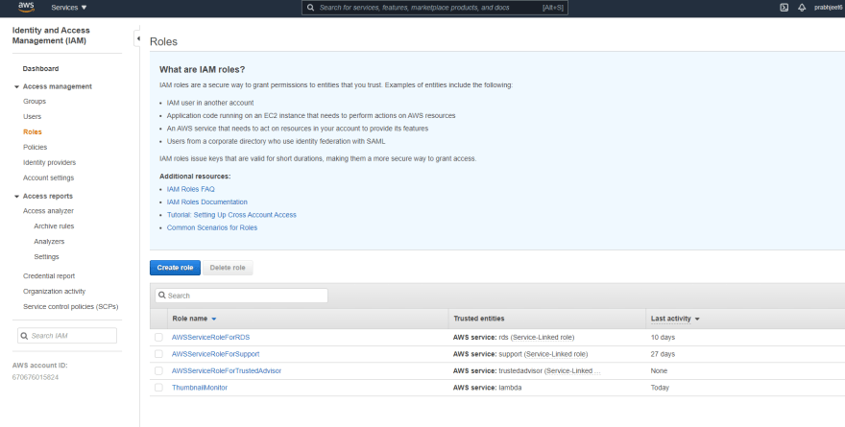
Task: Open Service control policies (SCPs)
Action: coord(71,307)
